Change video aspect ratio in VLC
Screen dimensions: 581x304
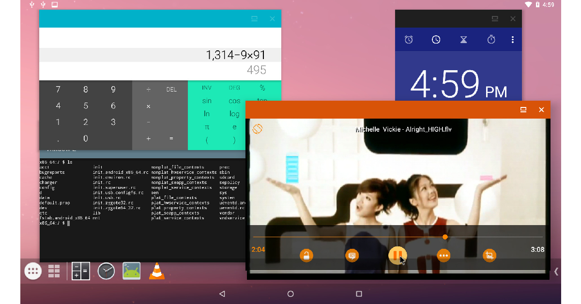489,255
